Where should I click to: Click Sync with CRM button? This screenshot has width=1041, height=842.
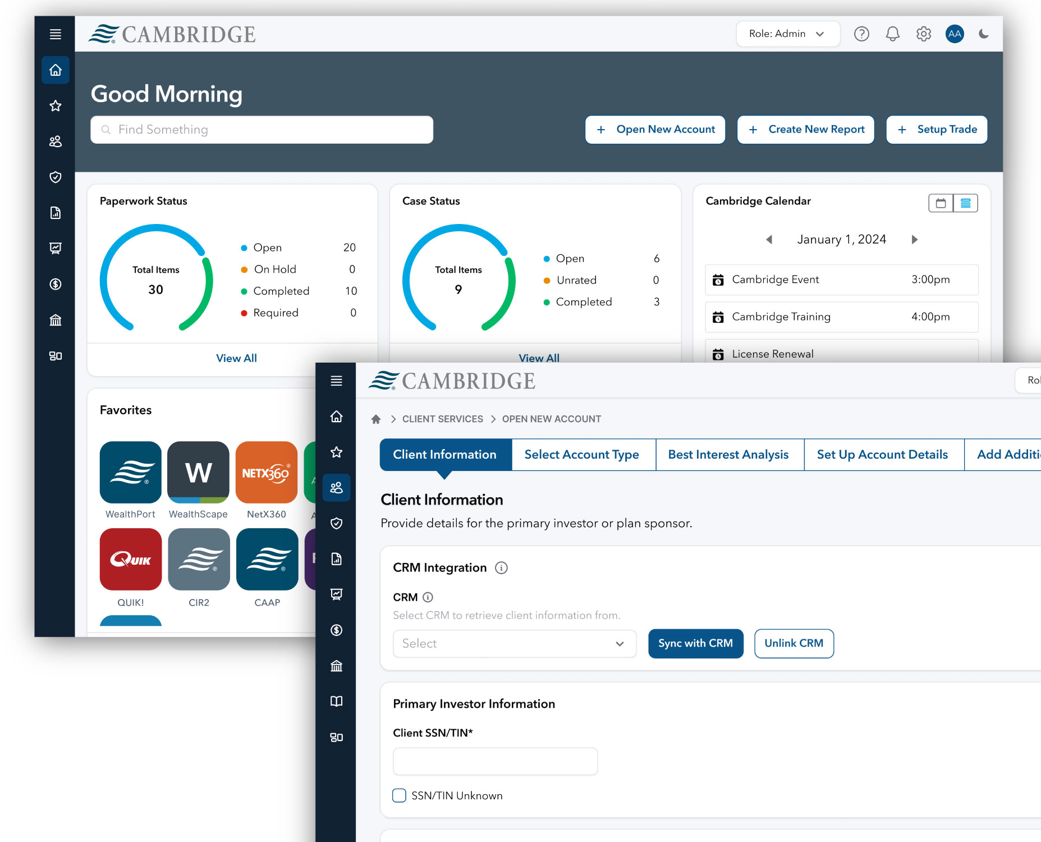[x=696, y=643]
